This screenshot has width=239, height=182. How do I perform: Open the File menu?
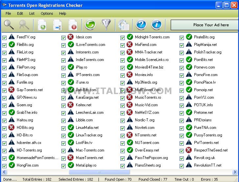coord(8,13)
